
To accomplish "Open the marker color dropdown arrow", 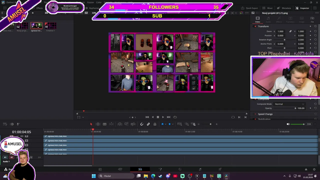I will point(172,124).
